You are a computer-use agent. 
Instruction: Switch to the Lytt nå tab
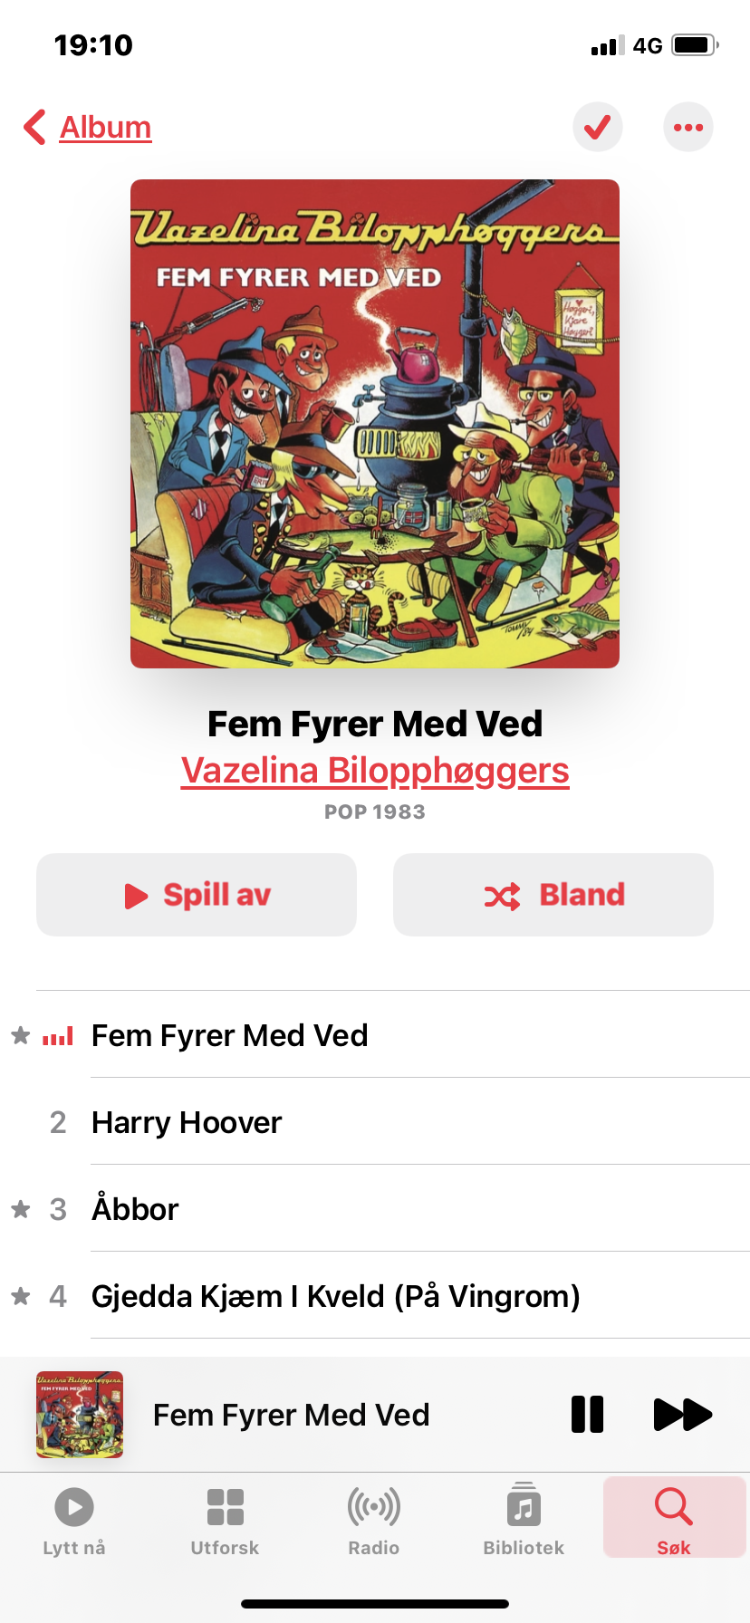(74, 1522)
